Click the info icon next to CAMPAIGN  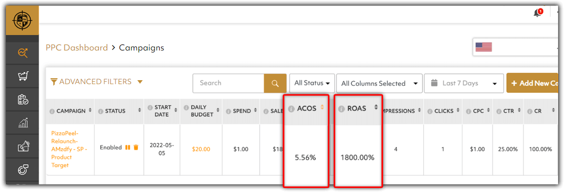click(x=52, y=111)
